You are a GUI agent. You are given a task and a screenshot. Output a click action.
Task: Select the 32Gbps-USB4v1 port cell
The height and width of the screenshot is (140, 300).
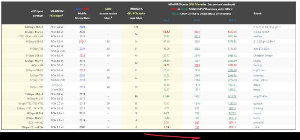coord(34,71)
